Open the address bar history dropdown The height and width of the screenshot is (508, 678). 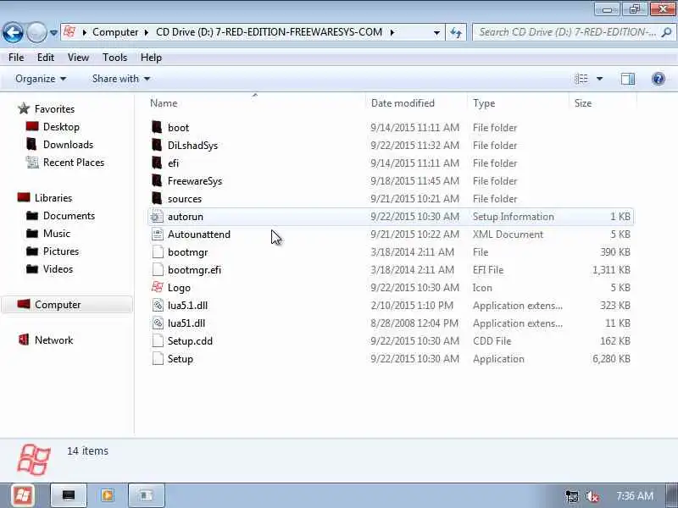coord(436,33)
